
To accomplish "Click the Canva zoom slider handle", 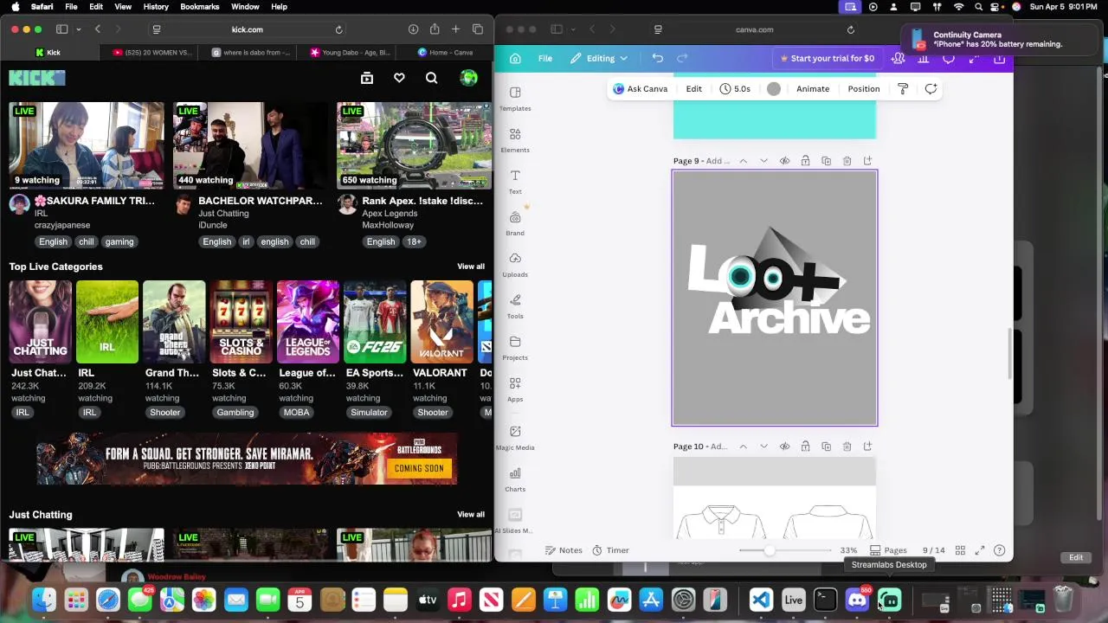I will [x=770, y=550].
